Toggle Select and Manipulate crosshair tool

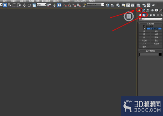[x=54, y=5]
